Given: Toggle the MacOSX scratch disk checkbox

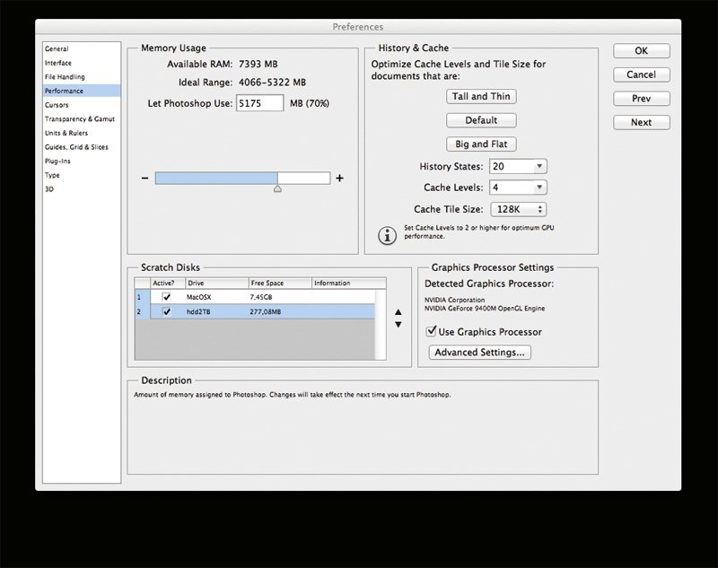Looking at the screenshot, I should (166, 297).
